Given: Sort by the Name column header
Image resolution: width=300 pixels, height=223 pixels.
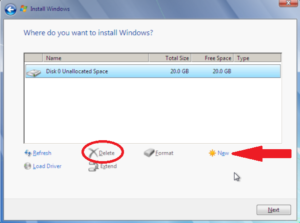Looking at the screenshot, I should tap(96, 58).
